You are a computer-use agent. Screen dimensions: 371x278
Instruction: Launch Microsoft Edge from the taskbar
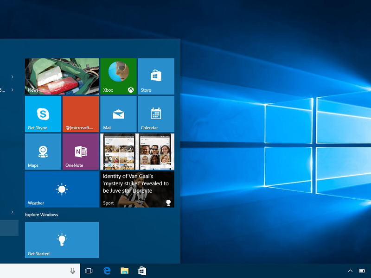pos(107,271)
